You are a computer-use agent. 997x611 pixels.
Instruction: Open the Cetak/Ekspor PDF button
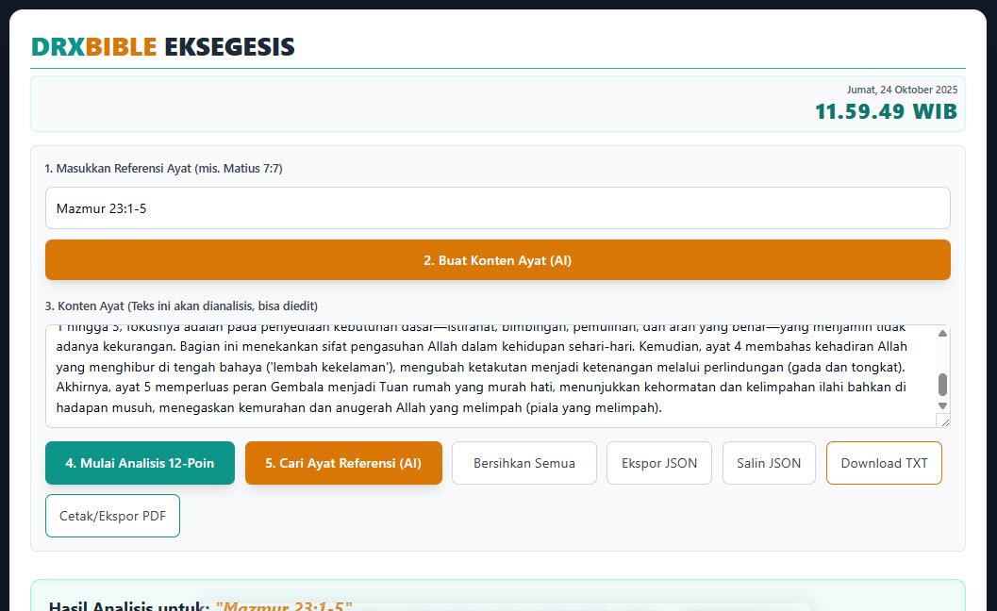[112, 516]
